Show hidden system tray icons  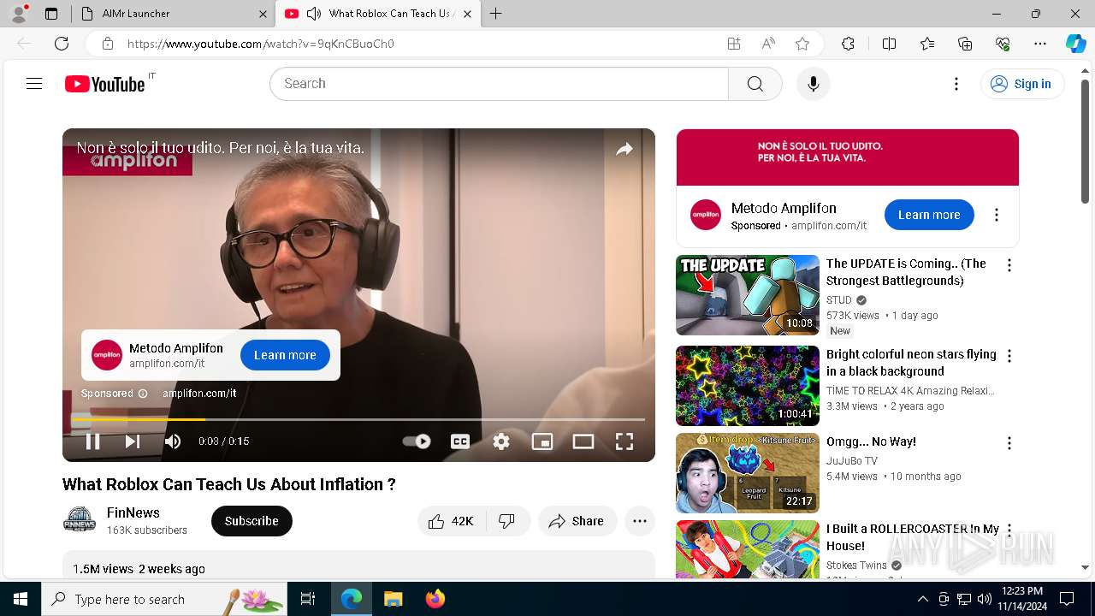point(922,599)
